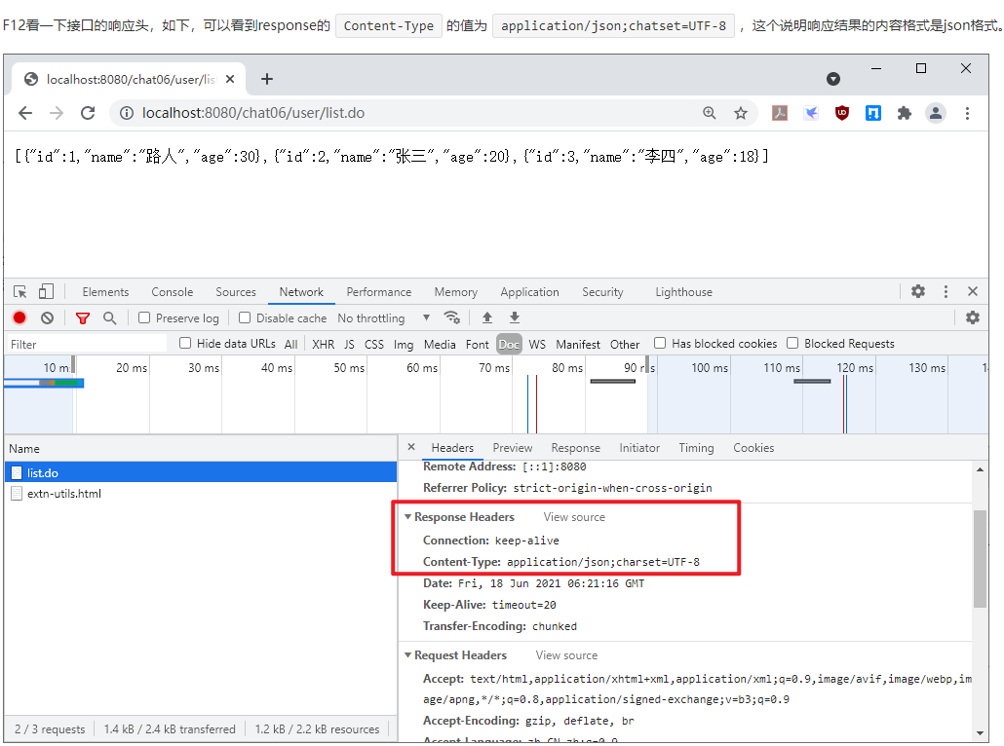Select the inspect element picker icon

(20, 291)
